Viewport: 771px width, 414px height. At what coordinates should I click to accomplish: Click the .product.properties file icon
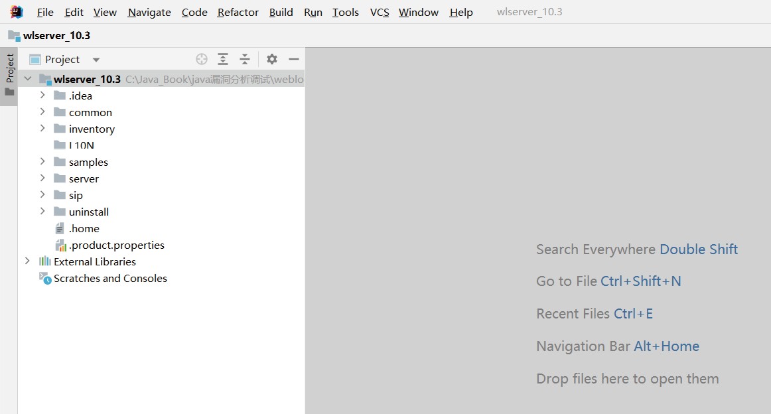pyautogui.click(x=60, y=245)
